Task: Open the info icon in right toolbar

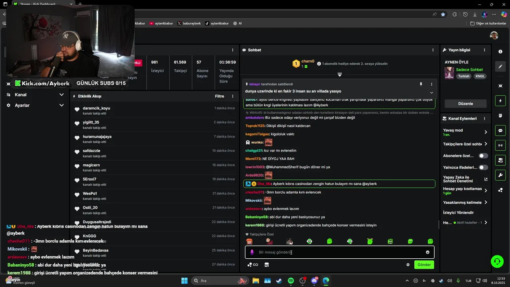Action: pyautogui.click(x=500, y=52)
